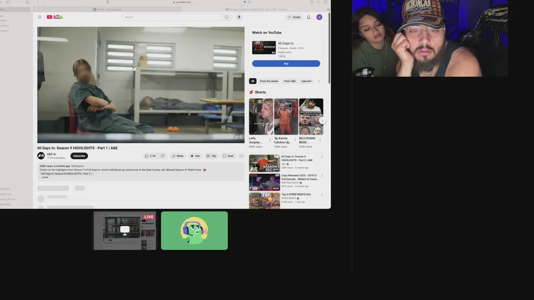Open the Create menu
Image resolution: width=534 pixels, height=300 pixels.
pyautogui.click(x=294, y=17)
